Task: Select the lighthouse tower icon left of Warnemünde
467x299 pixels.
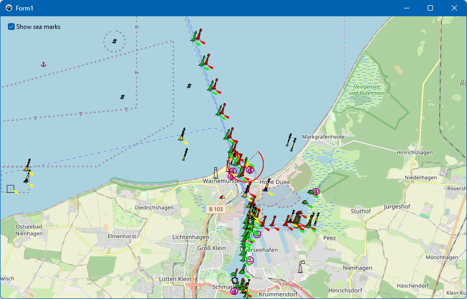Action: pos(215,173)
